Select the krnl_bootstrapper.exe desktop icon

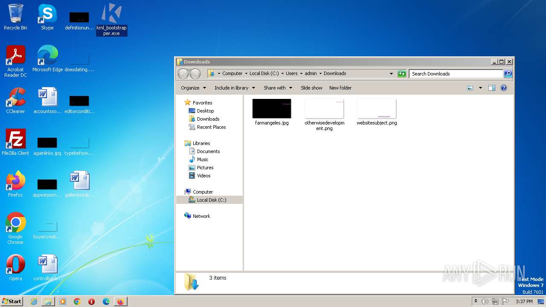pos(111,20)
